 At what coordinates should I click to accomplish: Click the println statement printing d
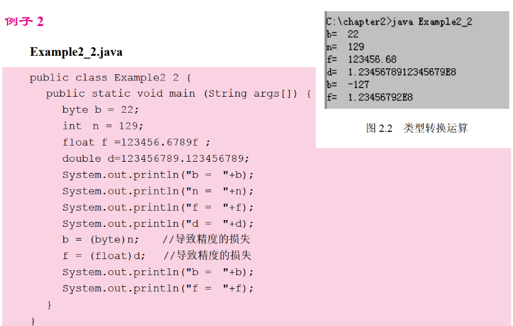coord(158,223)
